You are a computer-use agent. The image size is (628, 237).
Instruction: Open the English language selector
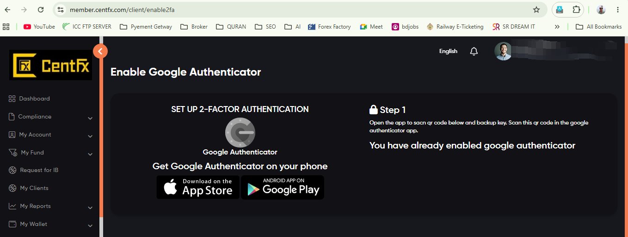[x=448, y=51]
